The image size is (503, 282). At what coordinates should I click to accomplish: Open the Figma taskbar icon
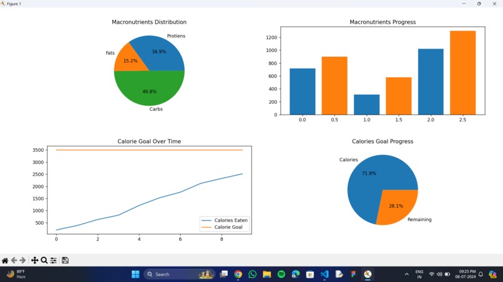coord(353,275)
